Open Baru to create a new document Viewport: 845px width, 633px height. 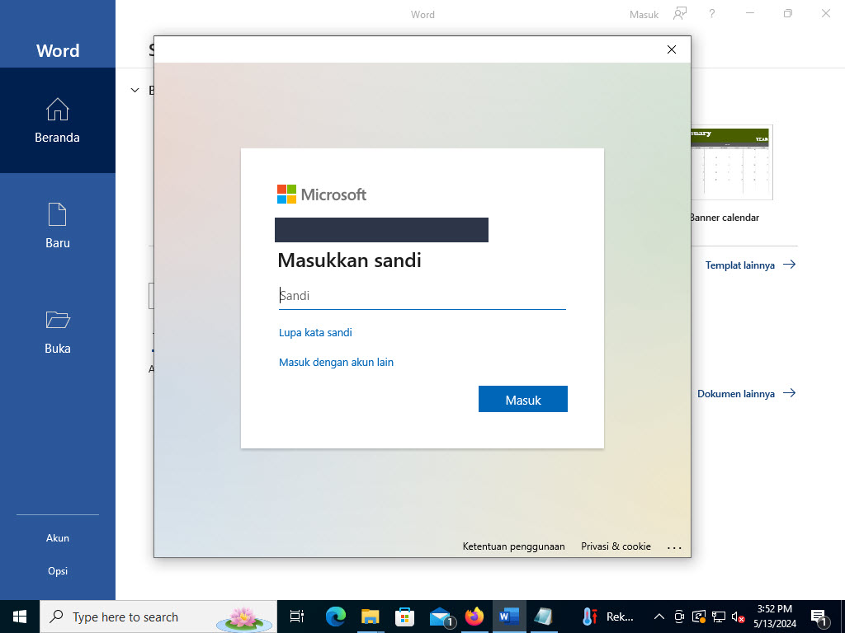(x=57, y=225)
